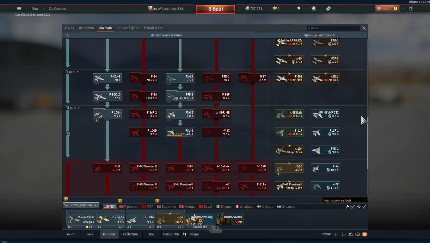This screenshot has height=243, width=430.
Task: Close the research tree window with X
Action: [x=364, y=28]
